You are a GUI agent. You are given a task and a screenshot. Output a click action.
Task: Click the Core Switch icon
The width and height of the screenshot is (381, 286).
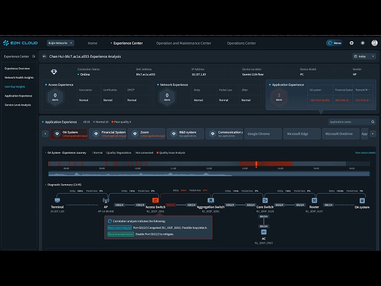265,200
